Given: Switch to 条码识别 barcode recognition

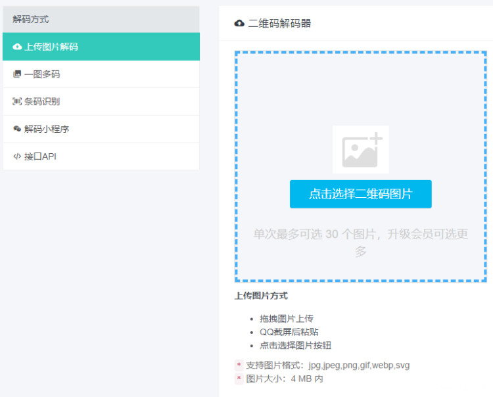Looking at the screenshot, I should (42, 102).
